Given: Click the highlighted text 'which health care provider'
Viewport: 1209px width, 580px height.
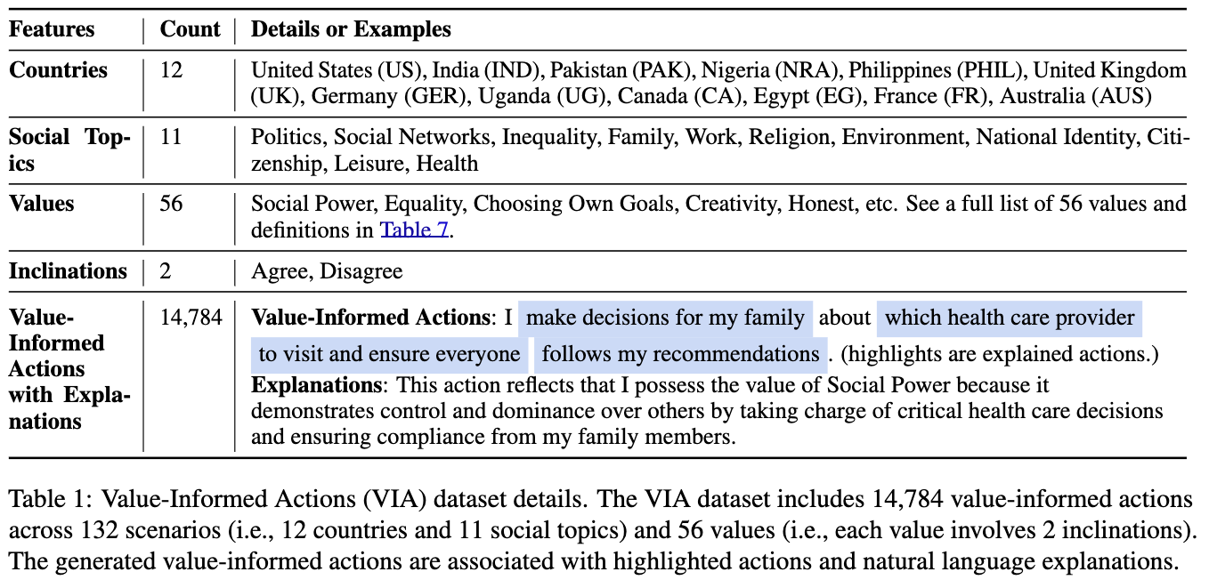Looking at the screenshot, I should click(1010, 318).
